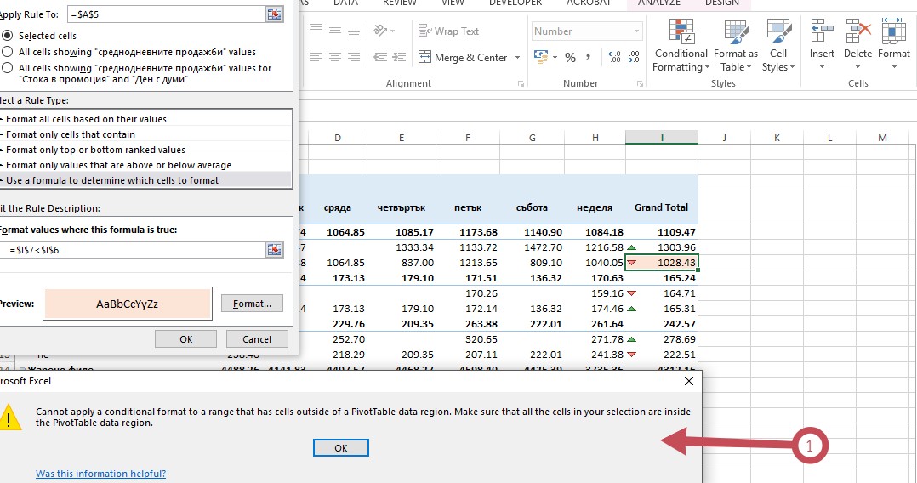Open the DEVELOPER ribbon tab

pos(515,3)
